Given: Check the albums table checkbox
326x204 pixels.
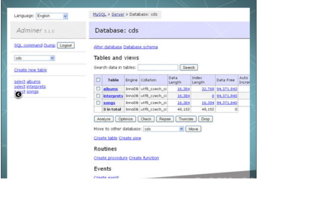Looking at the screenshot, I should point(98,89).
